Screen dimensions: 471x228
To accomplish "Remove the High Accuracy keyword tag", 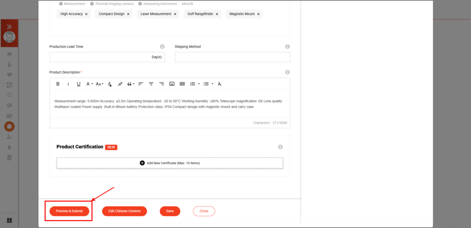I will click(86, 14).
